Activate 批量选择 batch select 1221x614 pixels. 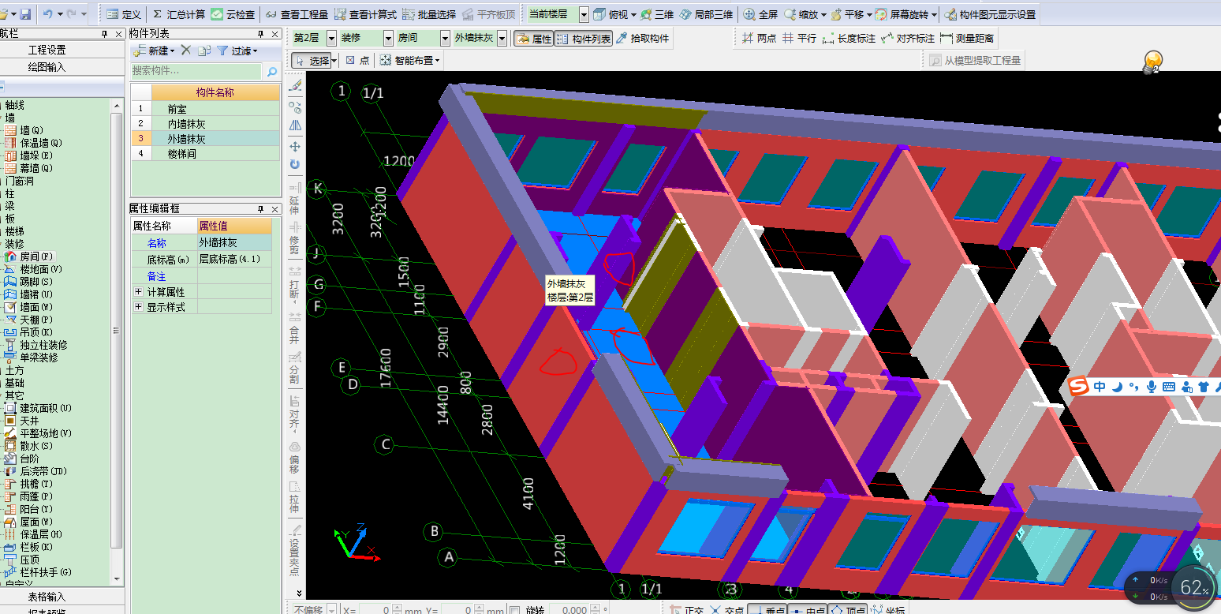point(429,14)
